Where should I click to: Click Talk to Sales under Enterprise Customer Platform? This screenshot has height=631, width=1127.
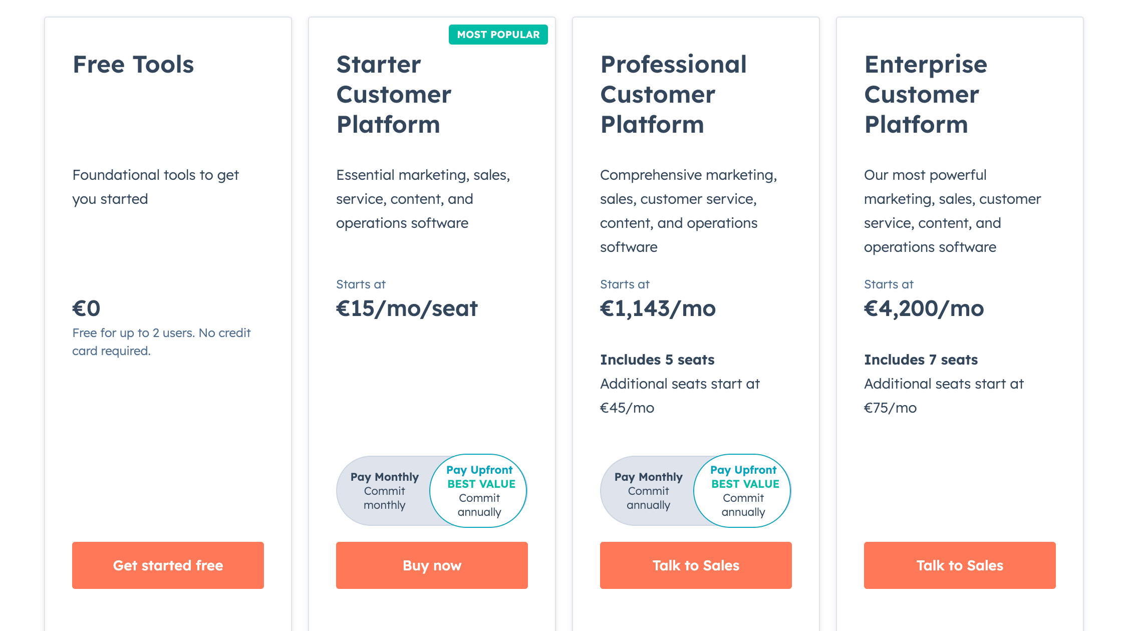click(x=959, y=565)
